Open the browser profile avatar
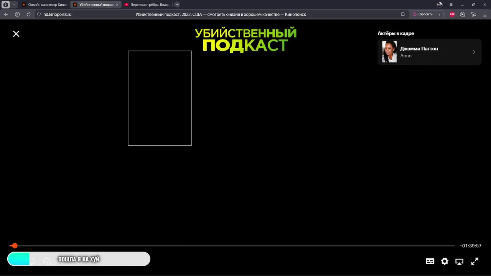Viewport: 491px width, 276px height. click(440, 5)
